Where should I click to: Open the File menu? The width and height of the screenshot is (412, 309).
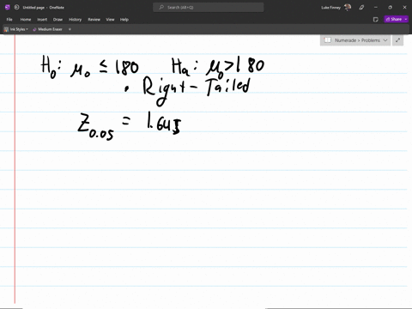(9, 20)
